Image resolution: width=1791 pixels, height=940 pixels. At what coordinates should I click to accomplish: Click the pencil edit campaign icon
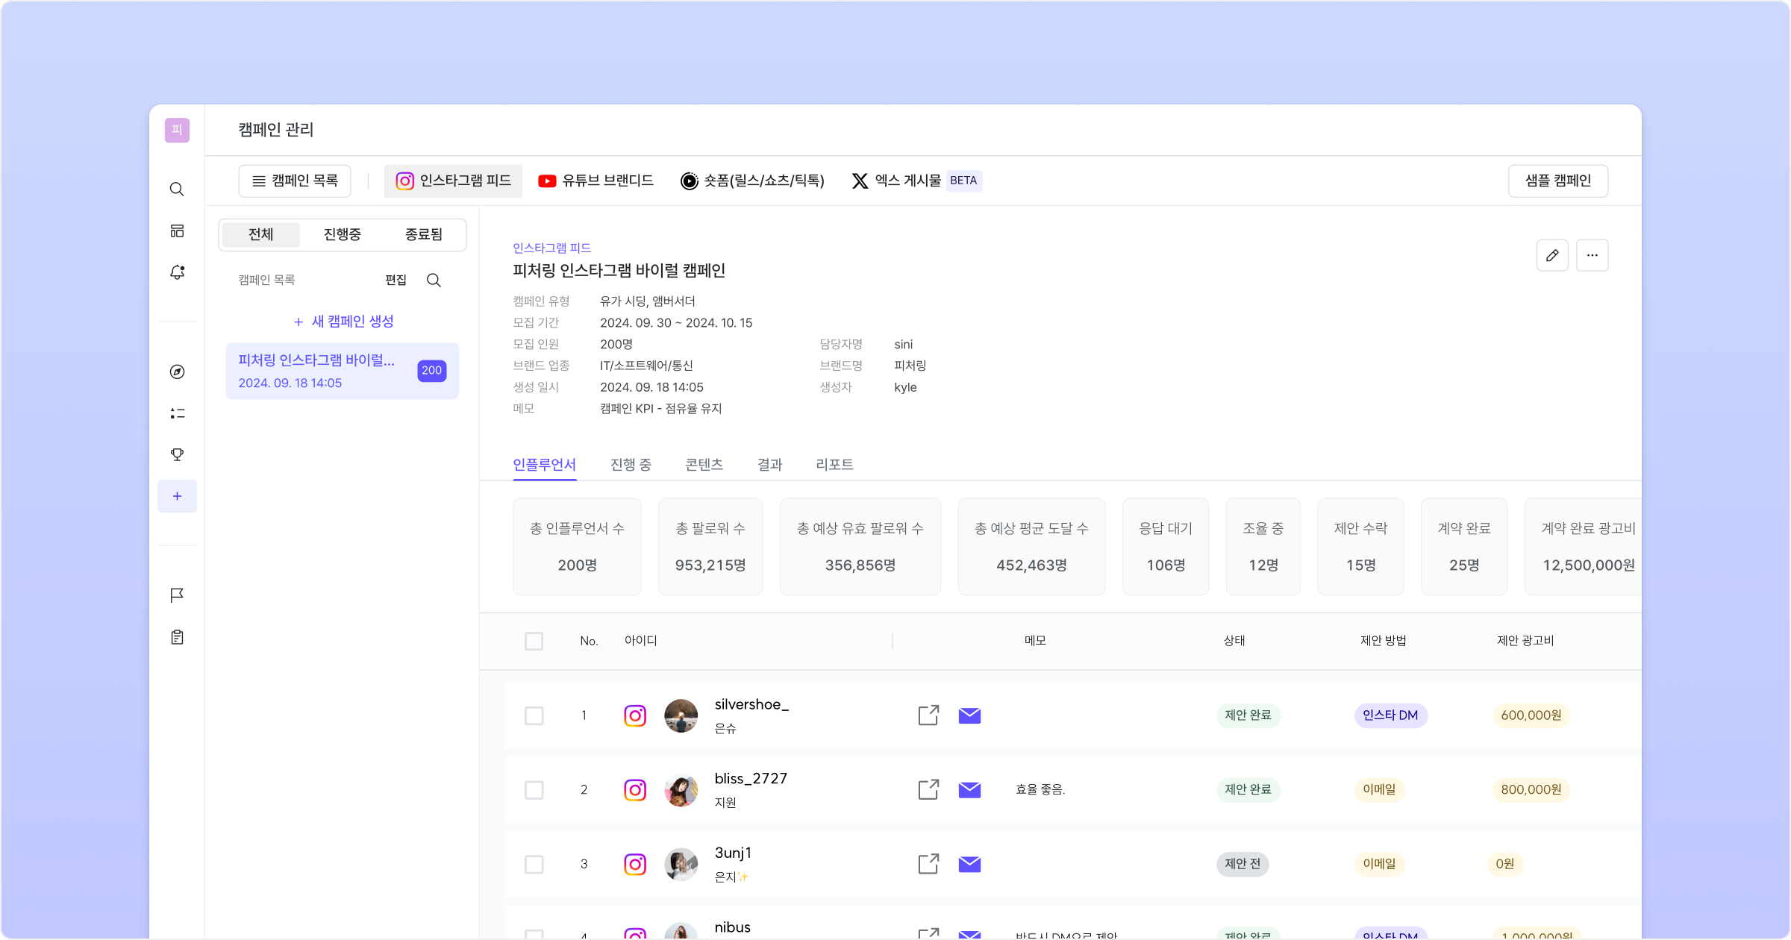tap(1552, 255)
